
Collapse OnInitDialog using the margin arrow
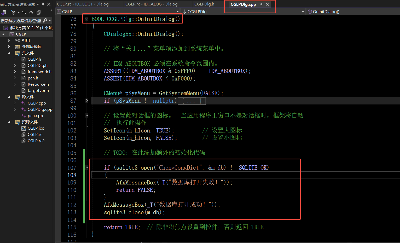tap(87, 19)
